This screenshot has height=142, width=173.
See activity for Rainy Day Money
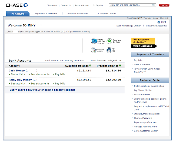pos(18,84)
